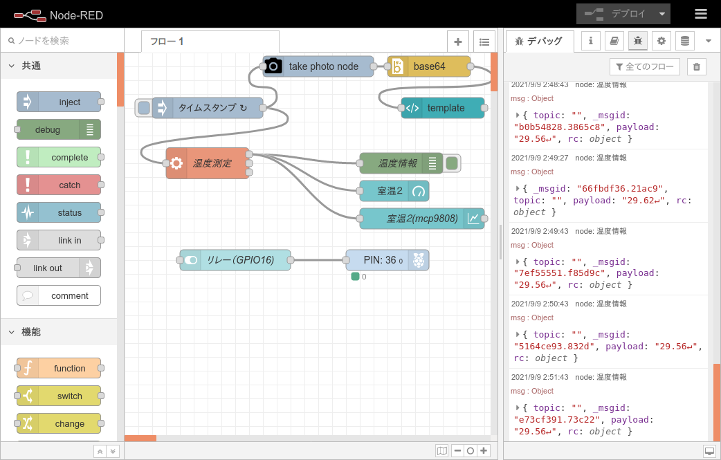
Task: Open the flow list button
Action: [484, 42]
